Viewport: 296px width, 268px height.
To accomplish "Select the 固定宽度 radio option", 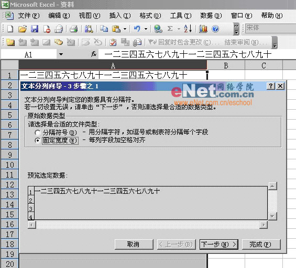I will (38, 141).
